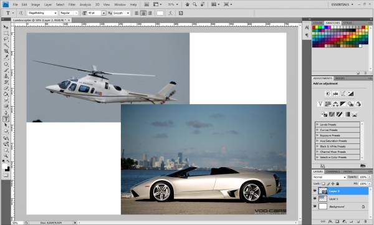Select the Eyedropper tool
Image resolution: width=374 pixels, height=225 pixels.
pos(6,57)
